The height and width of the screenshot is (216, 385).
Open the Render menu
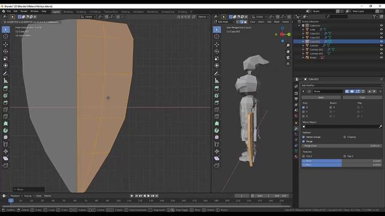coord(24,11)
